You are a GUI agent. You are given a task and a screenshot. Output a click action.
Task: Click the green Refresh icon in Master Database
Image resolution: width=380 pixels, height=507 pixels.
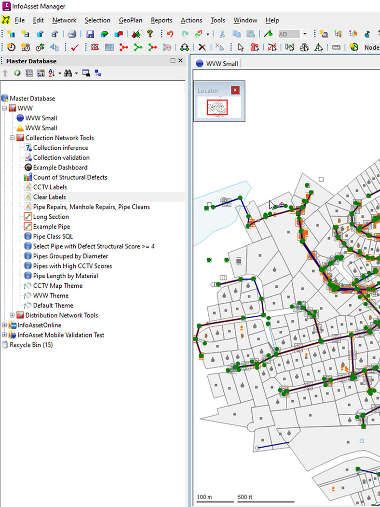click(17, 73)
